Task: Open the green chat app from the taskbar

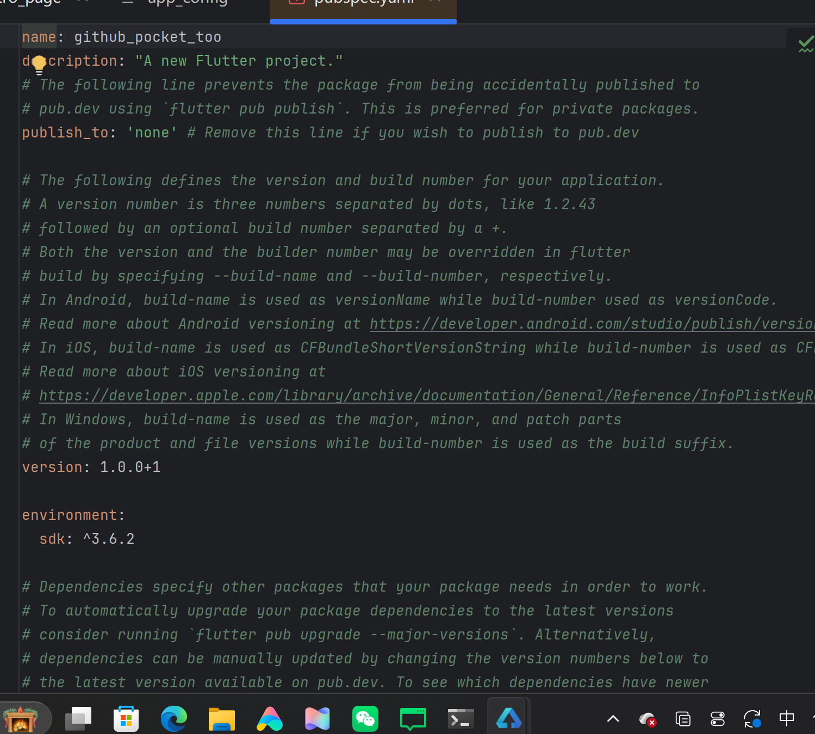Action: point(413,718)
